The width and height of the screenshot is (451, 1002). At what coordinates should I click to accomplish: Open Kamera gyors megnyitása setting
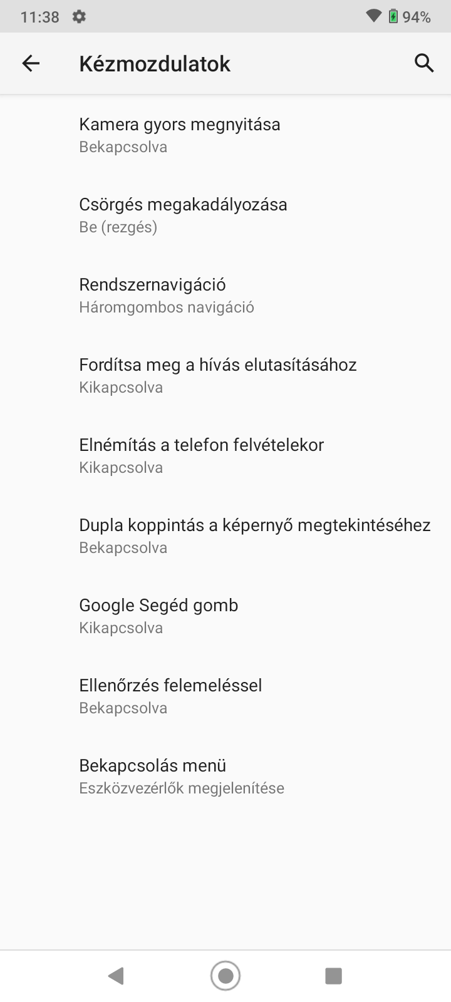pos(225,135)
